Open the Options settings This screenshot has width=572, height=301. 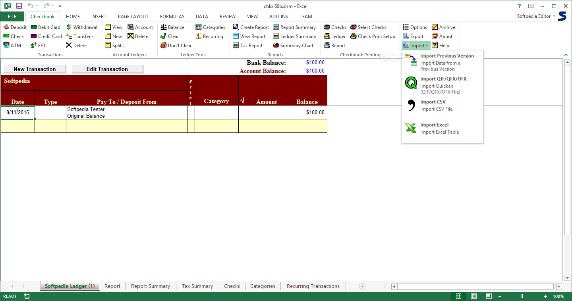click(x=415, y=27)
